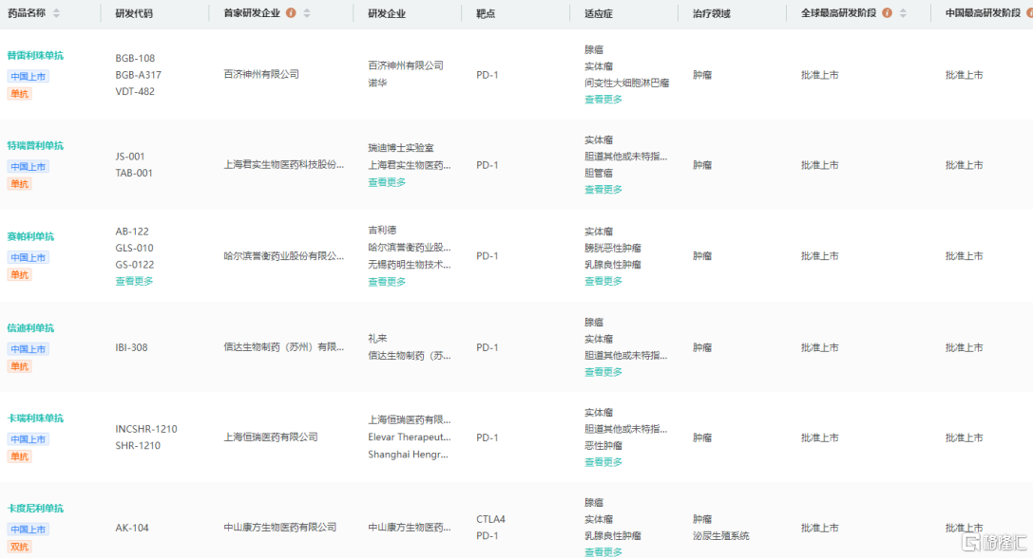This screenshot has width=1033, height=558.
Task: Click the 膀胱恶性肿瘤 indication
Action: [613, 248]
